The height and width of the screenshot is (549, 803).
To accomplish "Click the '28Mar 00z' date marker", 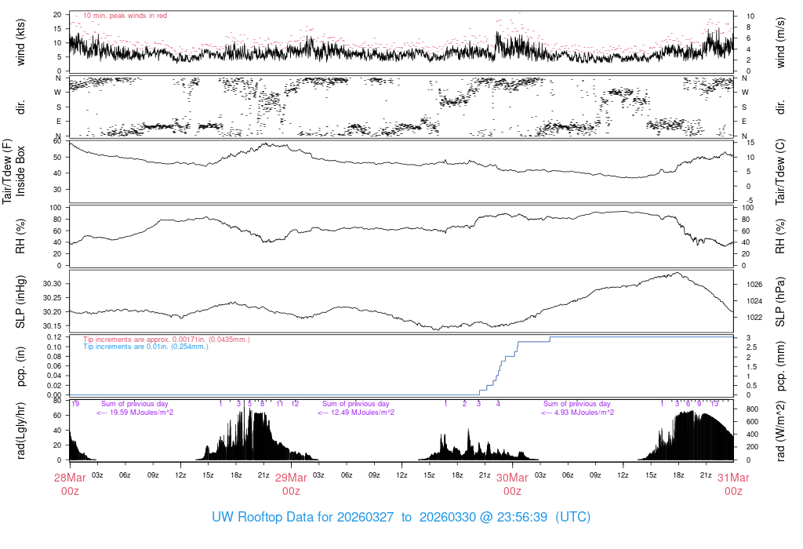I will click(x=70, y=484).
